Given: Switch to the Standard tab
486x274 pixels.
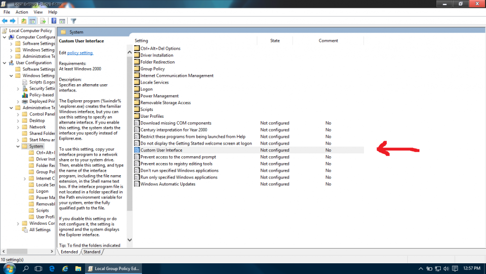Looking at the screenshot, I should coord(92,252).
